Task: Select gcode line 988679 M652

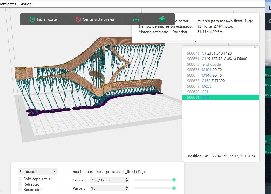Action: 221,86
